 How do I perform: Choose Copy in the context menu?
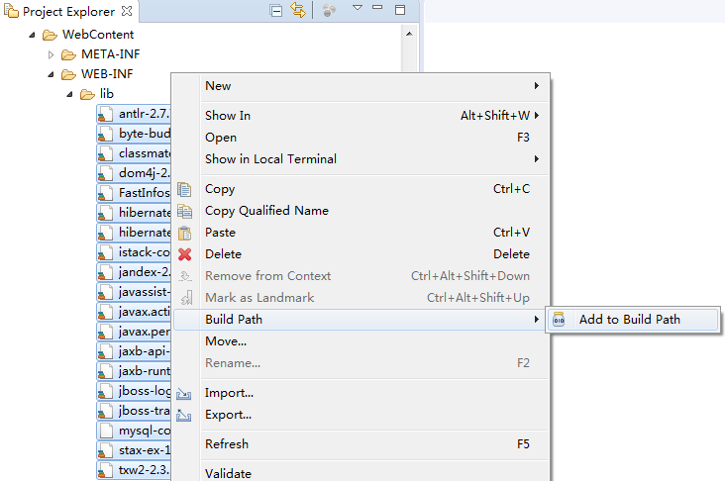[x=361, y=189]
